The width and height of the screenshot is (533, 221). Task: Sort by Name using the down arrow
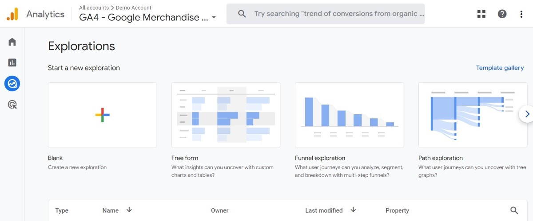pos(129,210)
